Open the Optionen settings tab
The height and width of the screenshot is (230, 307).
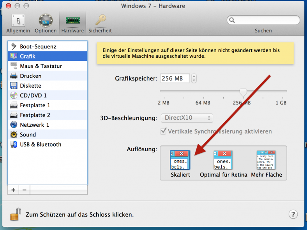pyautogui.click(x=46, y=23)
